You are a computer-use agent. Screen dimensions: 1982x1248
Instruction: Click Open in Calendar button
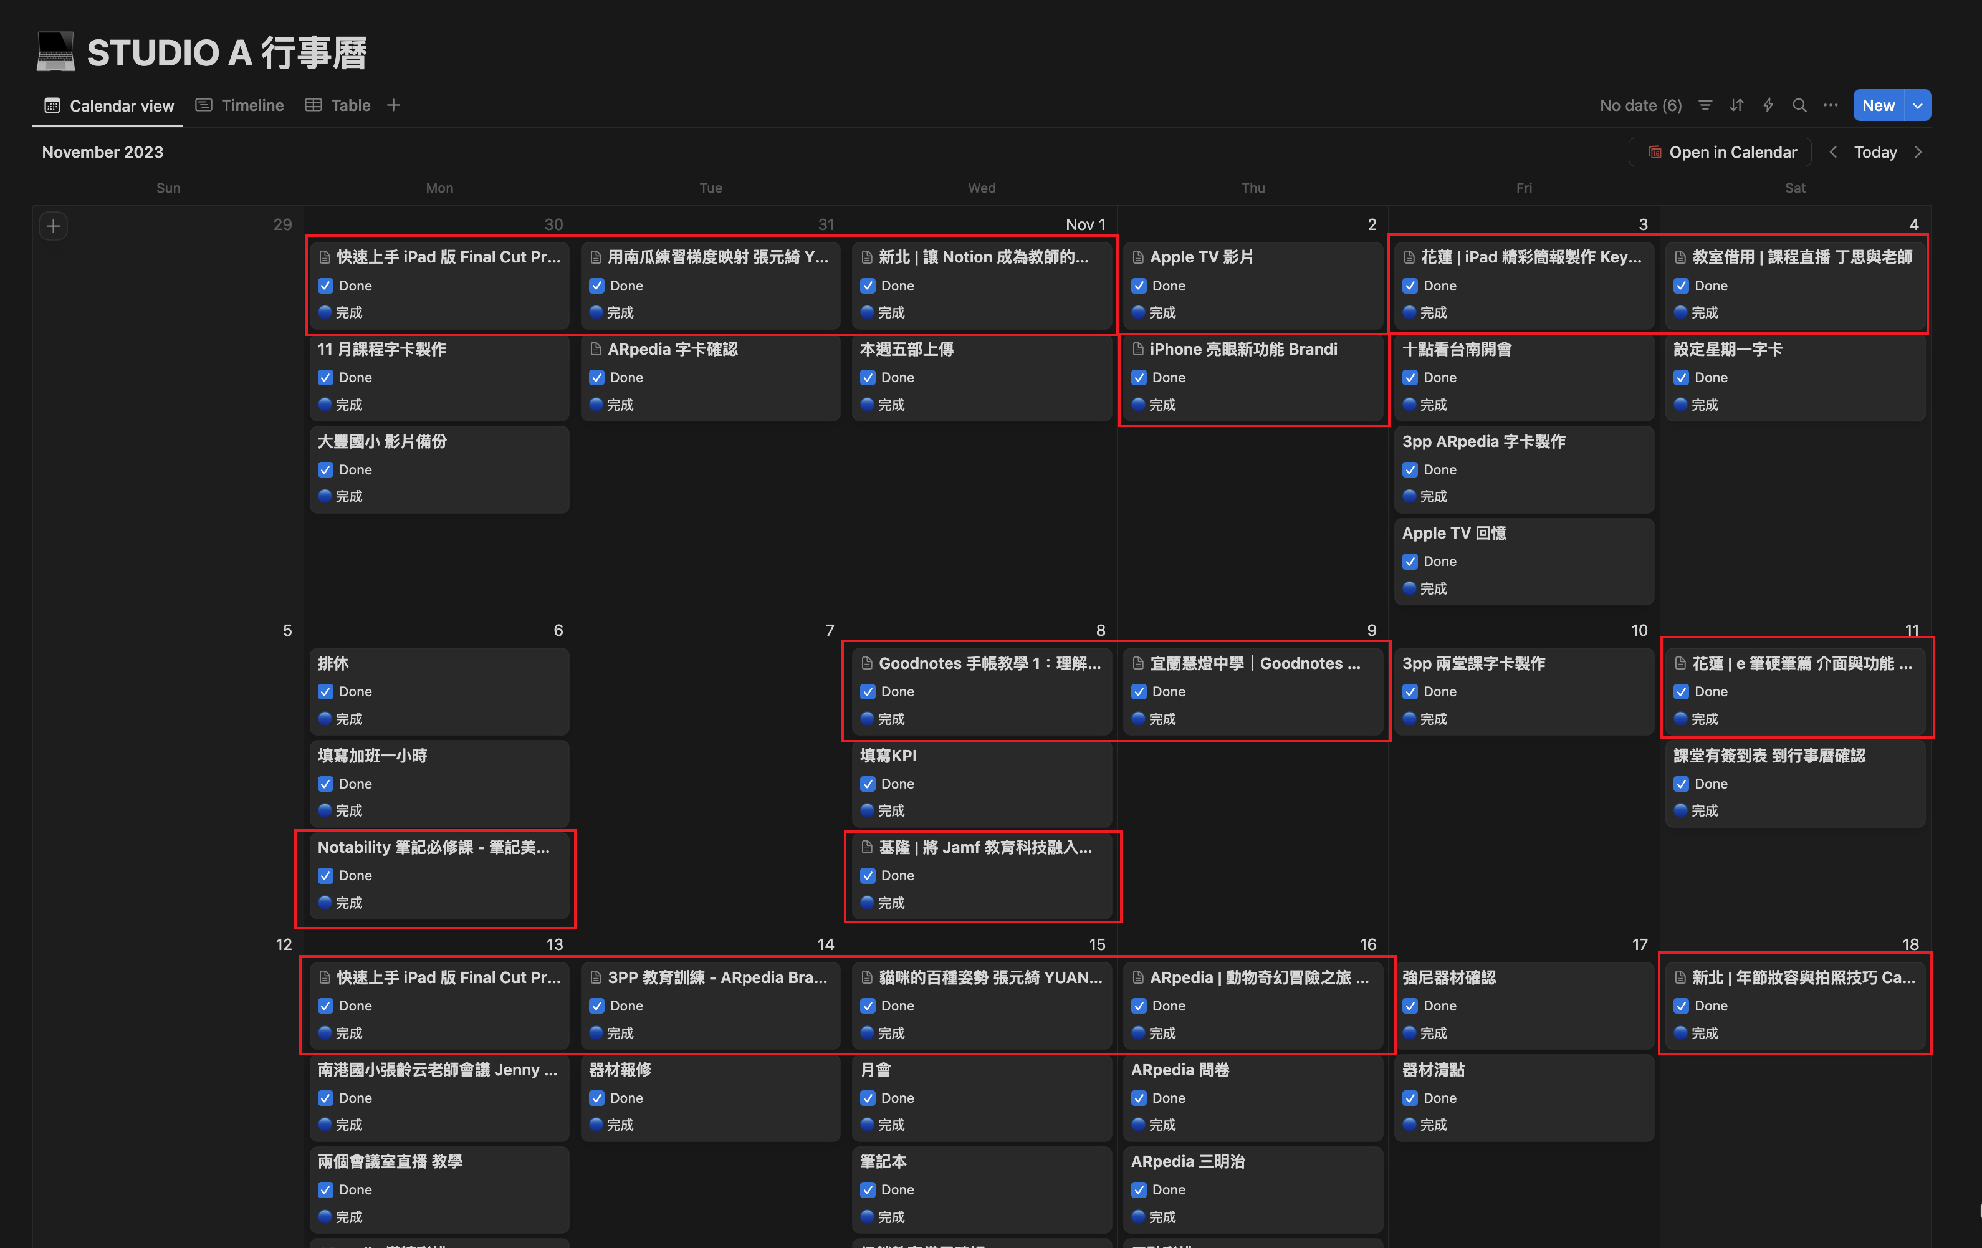point(1721,152)
